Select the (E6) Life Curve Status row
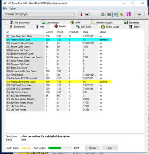Screen dimensions: 149x154 pyautogui.click(x=59, y=92)
